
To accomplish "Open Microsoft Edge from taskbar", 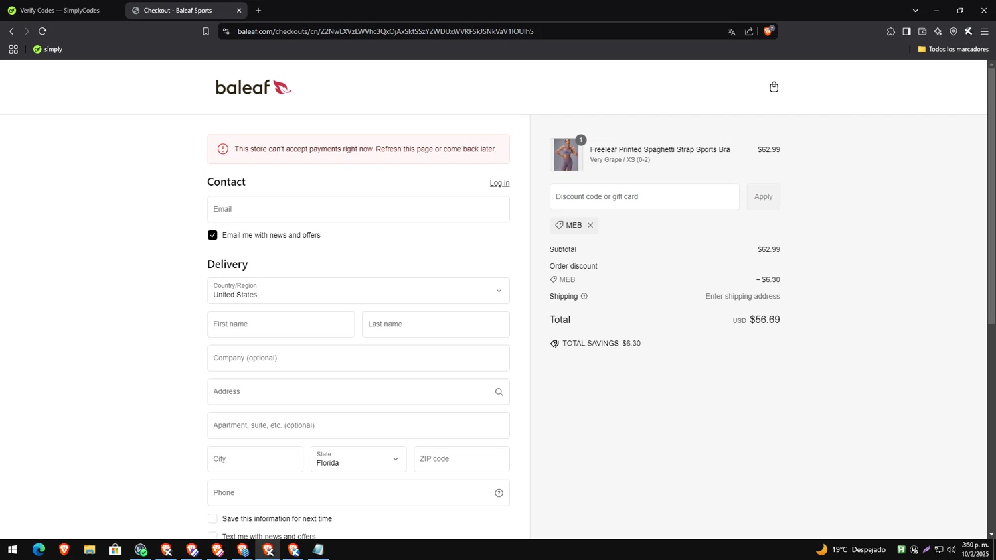I will click(x=39, y=549).
